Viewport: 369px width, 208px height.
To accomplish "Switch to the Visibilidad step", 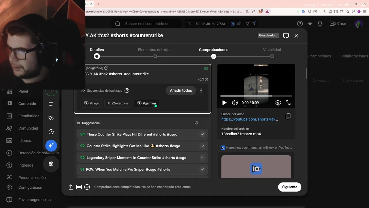I will 272,53.
